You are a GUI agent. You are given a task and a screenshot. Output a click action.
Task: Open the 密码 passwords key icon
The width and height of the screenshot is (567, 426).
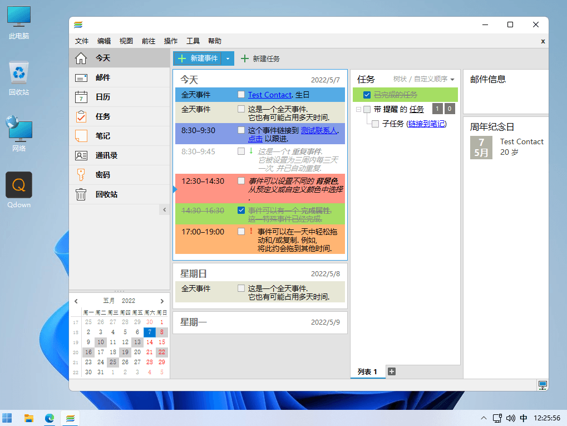(x=81, y=175)
